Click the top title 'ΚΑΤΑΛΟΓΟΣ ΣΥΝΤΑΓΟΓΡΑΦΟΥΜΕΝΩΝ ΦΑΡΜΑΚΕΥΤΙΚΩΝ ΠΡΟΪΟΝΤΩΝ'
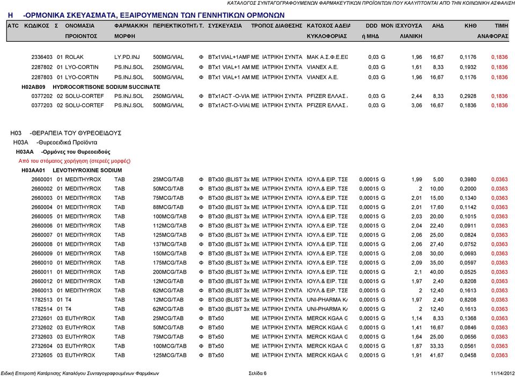Viewport: 515px width, 377px height. [309, 3]
